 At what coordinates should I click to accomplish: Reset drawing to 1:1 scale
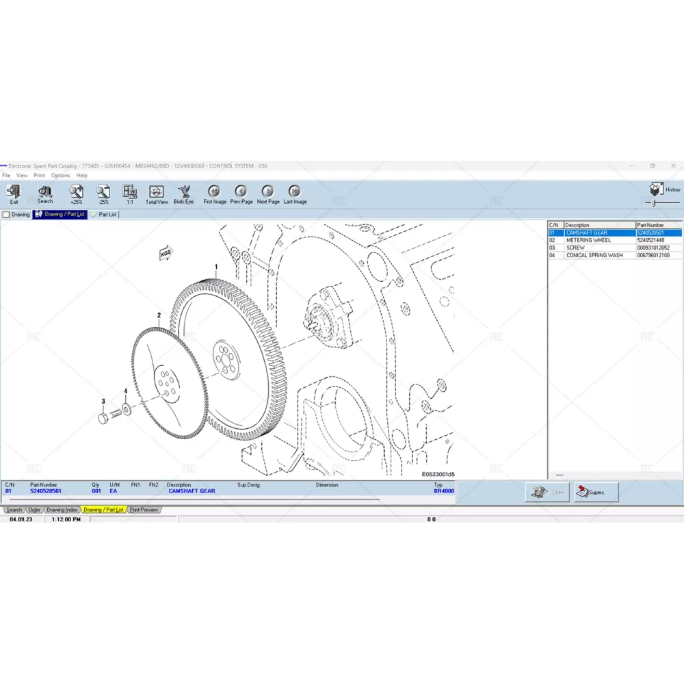[129, 192]
